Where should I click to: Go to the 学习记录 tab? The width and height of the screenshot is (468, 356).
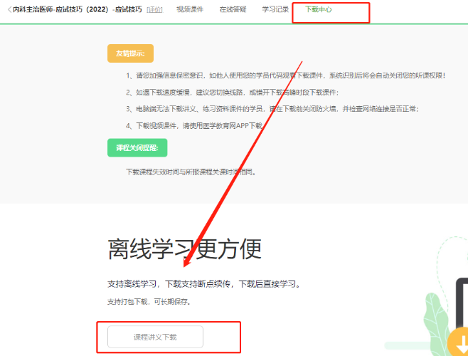275,10
